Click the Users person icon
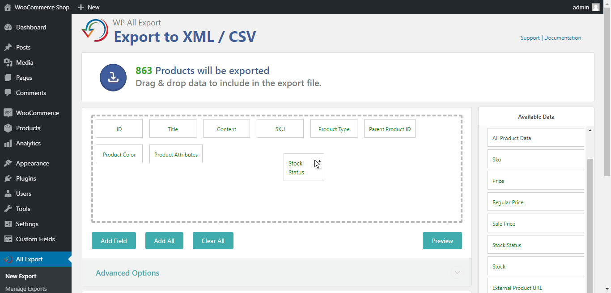 [x=8, y=194]
